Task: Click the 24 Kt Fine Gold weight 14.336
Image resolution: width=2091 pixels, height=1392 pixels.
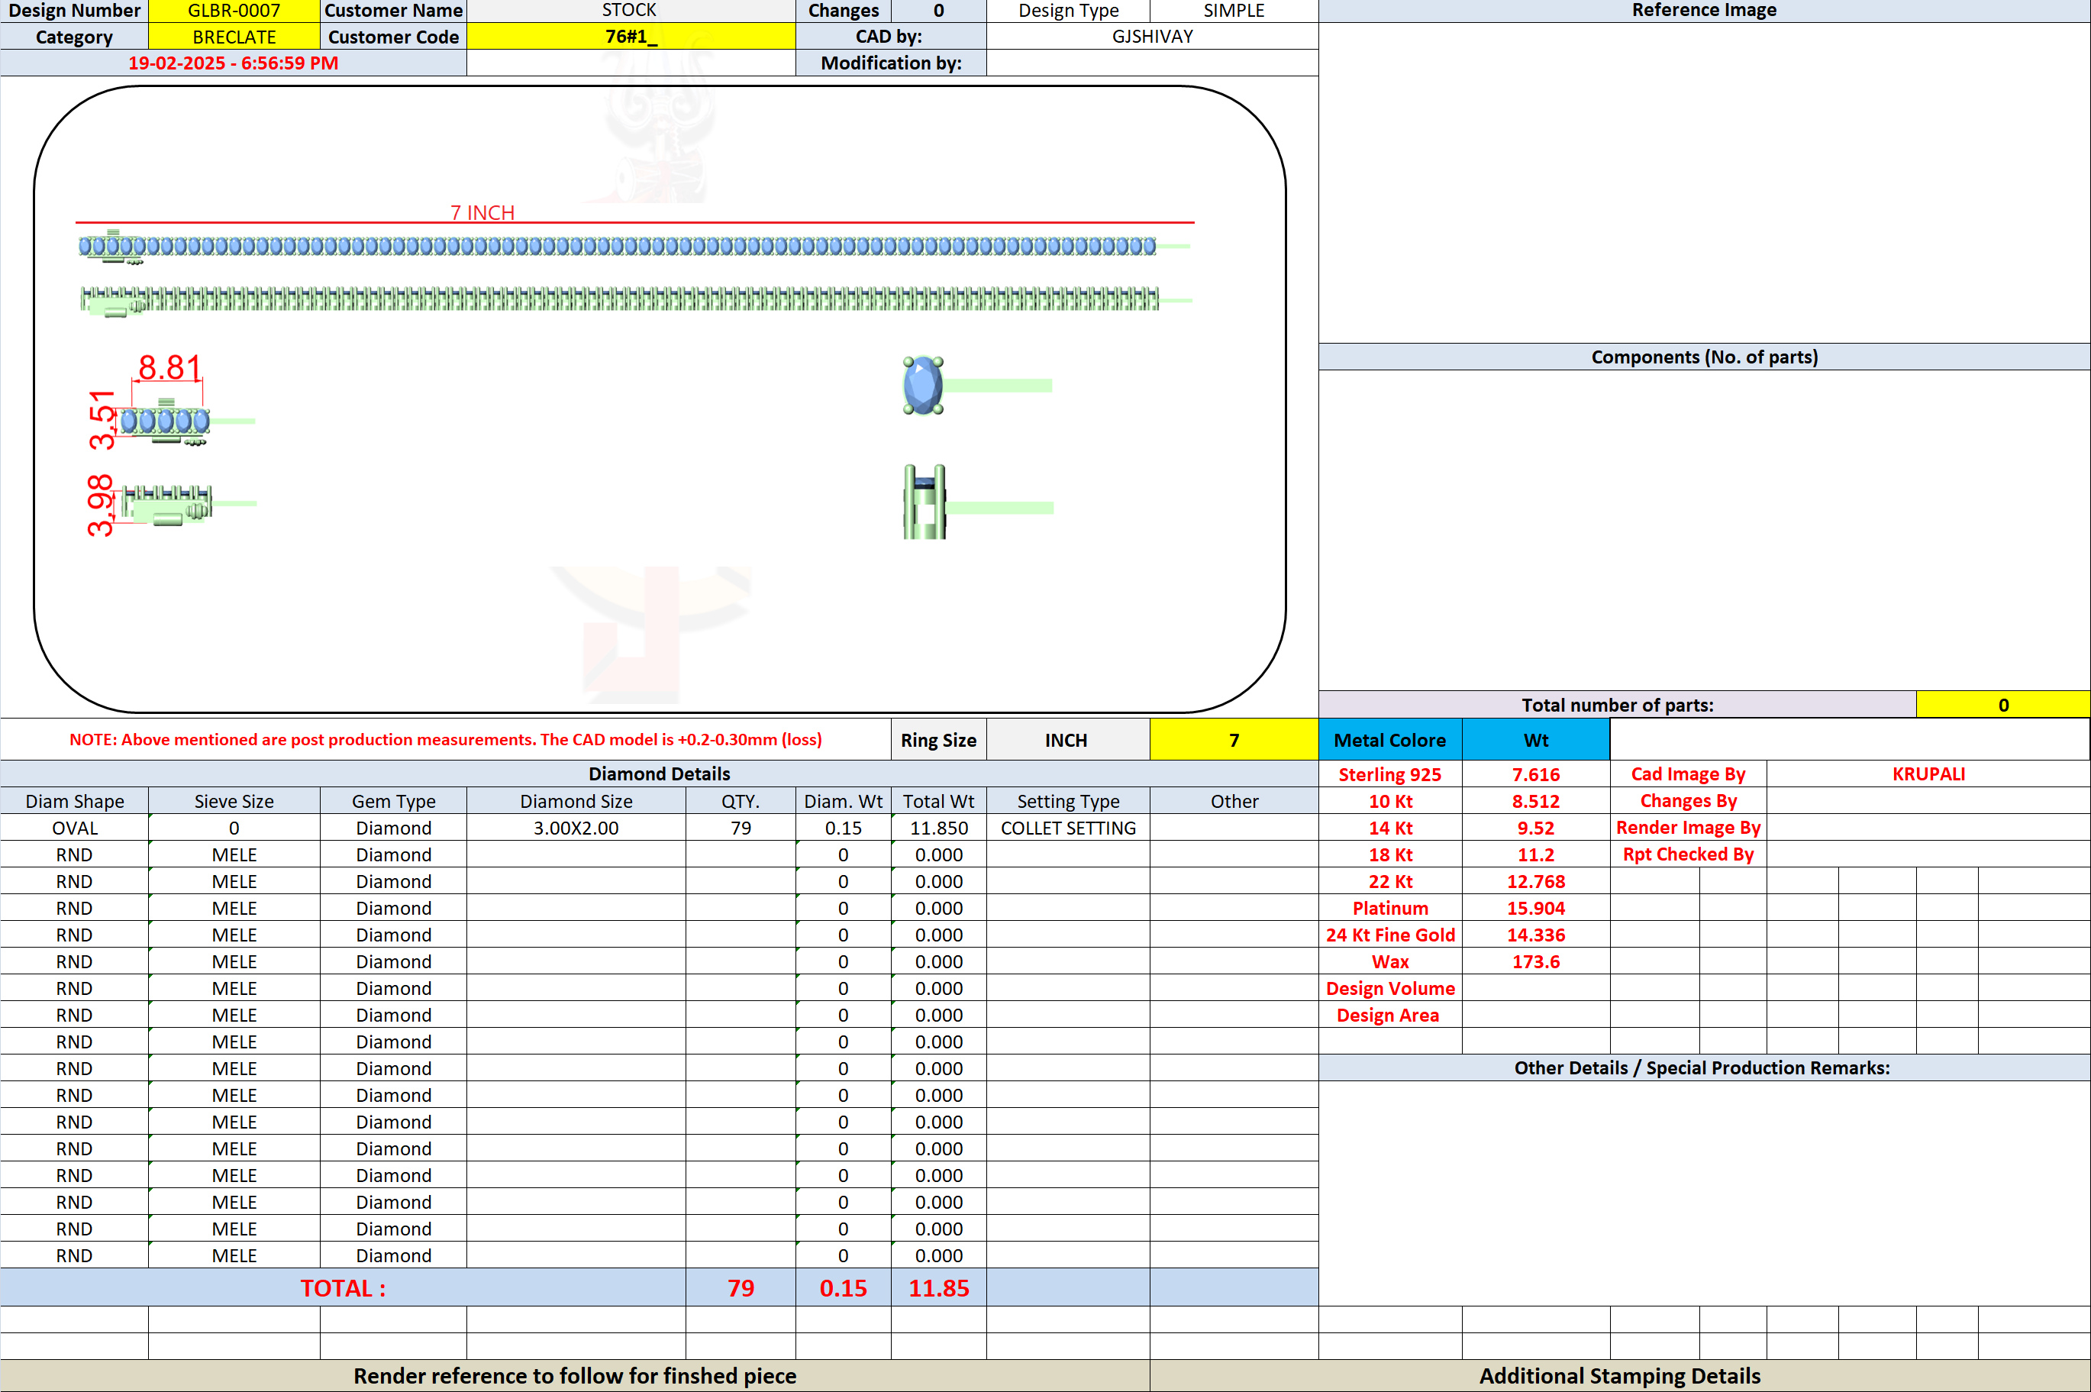Action: [1535, 934]
